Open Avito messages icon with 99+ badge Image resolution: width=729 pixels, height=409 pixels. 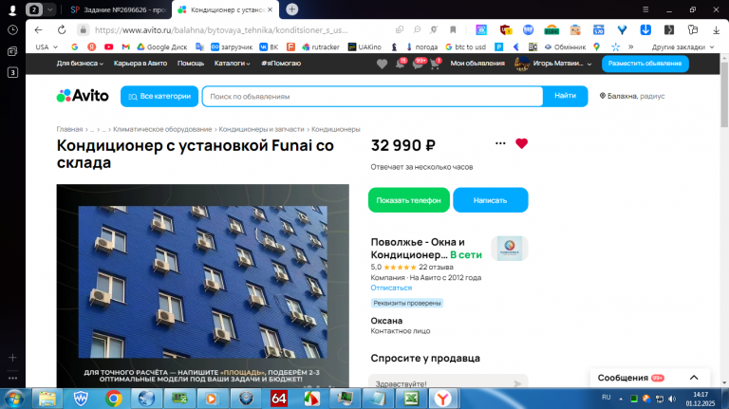pos(419,64)
